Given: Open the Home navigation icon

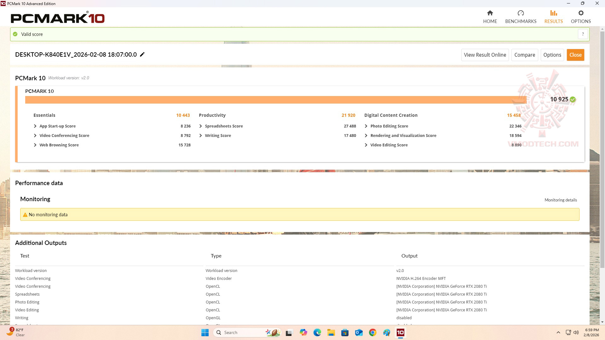Looking at the screenshot, I should pos(490,13).
